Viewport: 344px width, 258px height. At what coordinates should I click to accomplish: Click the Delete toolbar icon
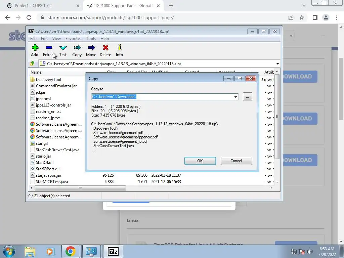(x=105, y=48)
